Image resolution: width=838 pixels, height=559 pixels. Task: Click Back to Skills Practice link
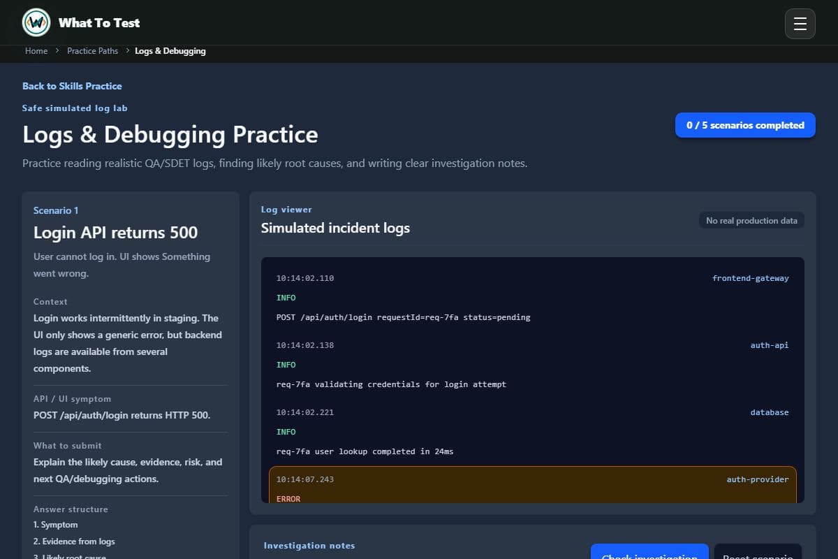72,86
